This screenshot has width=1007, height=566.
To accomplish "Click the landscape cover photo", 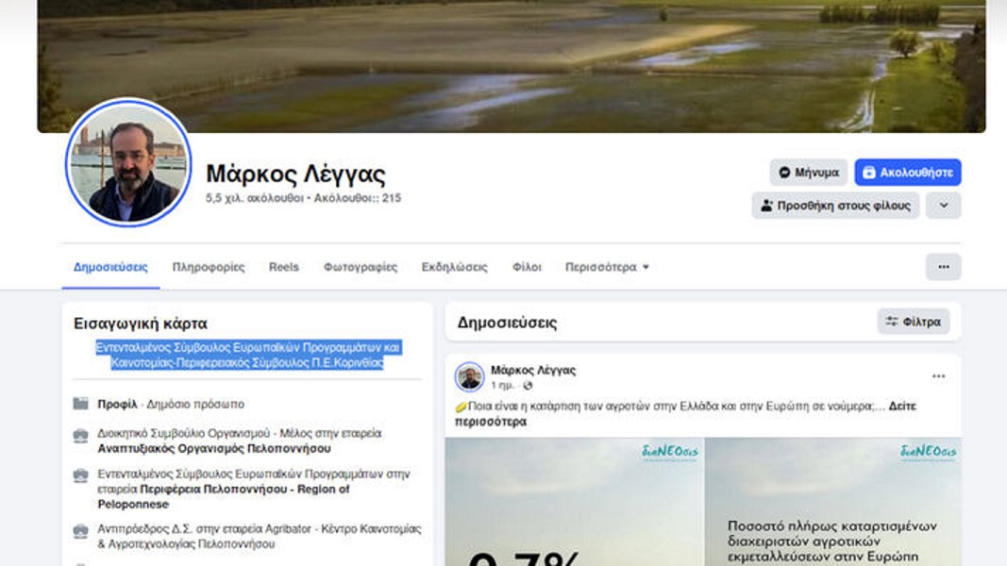I will 512,64.
